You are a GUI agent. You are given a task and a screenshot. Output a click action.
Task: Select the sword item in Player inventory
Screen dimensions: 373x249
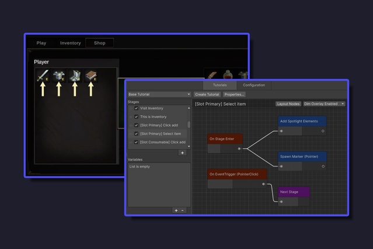pyautogui.click(x=43, y=76)
